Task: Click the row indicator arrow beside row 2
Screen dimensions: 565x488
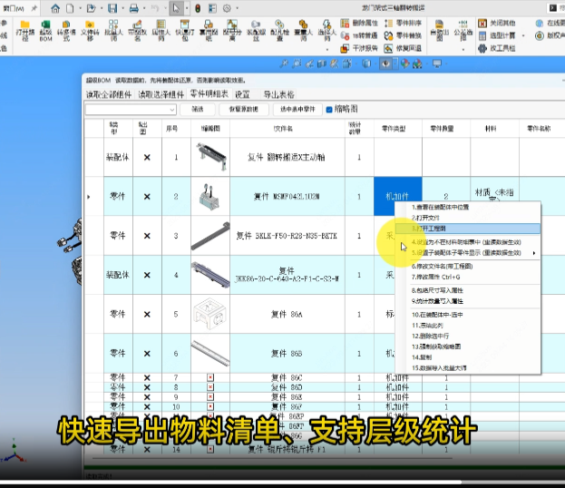Action: point(89,197)
